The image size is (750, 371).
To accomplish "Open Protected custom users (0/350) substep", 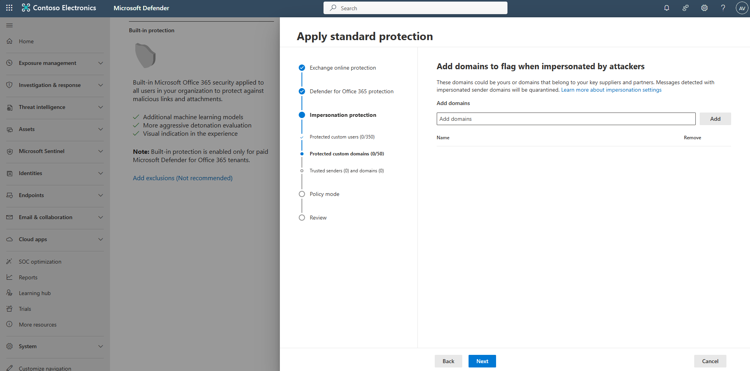I will [342, 137].
